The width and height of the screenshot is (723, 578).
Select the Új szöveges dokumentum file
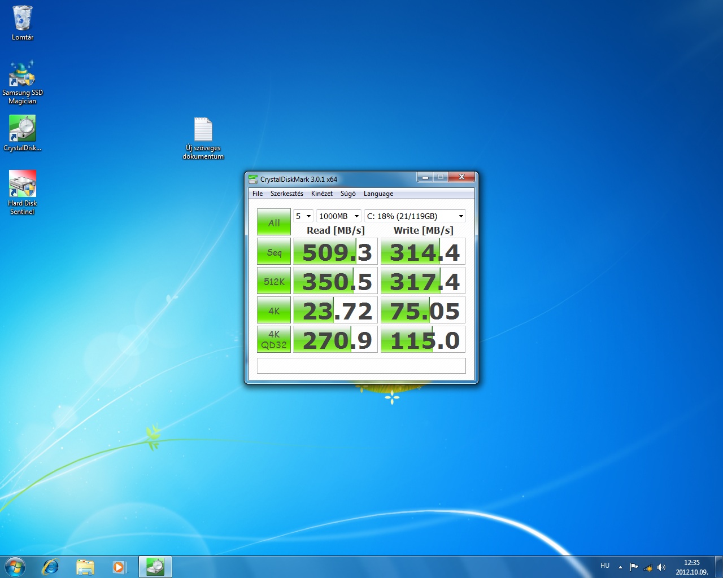click(203, 138)
